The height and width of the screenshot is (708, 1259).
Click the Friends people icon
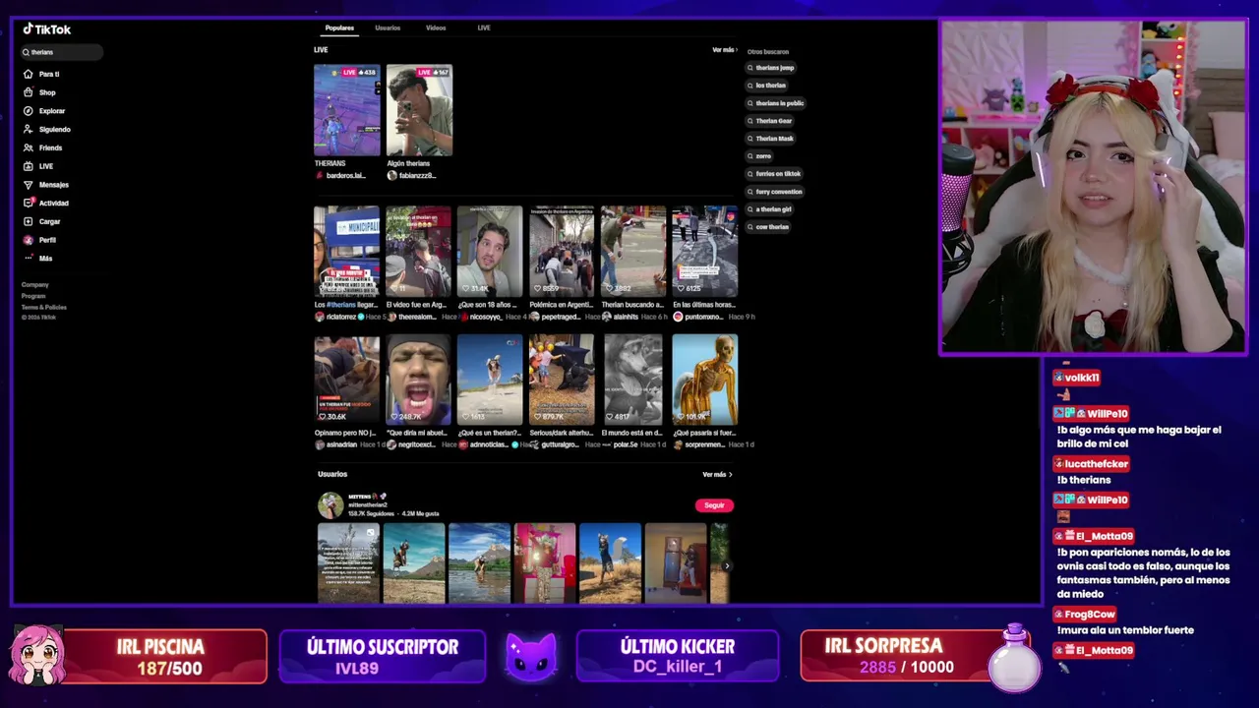[29, 147]
